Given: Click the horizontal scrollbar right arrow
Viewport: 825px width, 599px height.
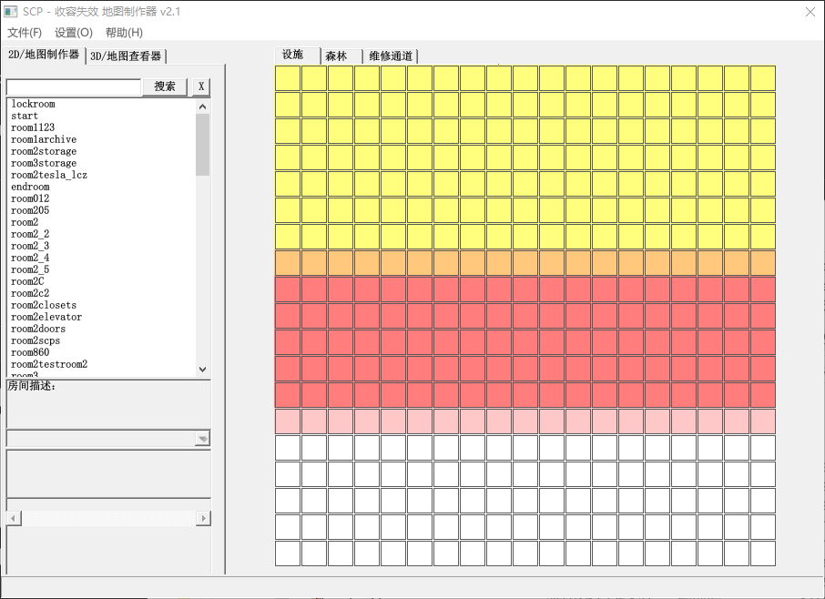Looking at the screenshot, I should click(x=203, y=519).
